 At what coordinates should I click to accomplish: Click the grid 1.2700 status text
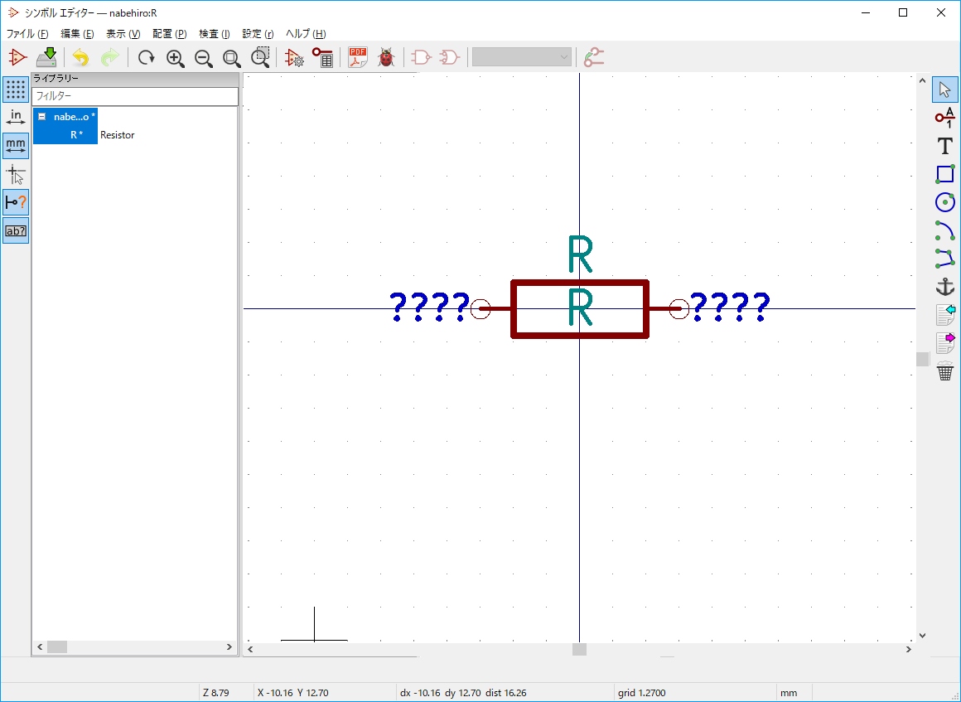(x=642, y=693)
